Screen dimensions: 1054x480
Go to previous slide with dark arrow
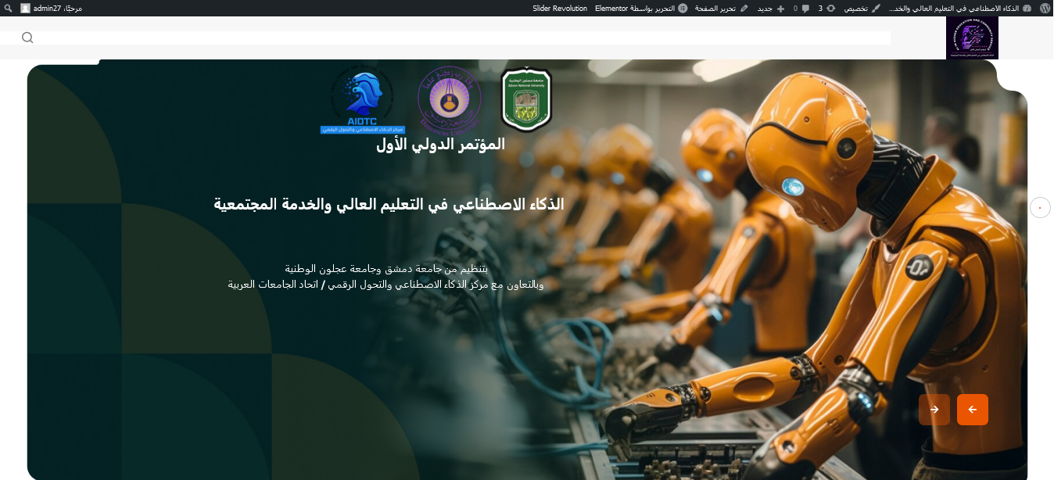point(934,410)
